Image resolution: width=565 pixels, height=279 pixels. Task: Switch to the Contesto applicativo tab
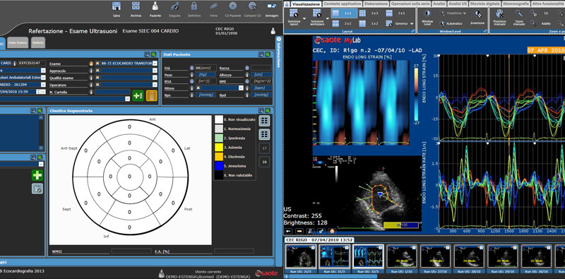tap(343, 4)
